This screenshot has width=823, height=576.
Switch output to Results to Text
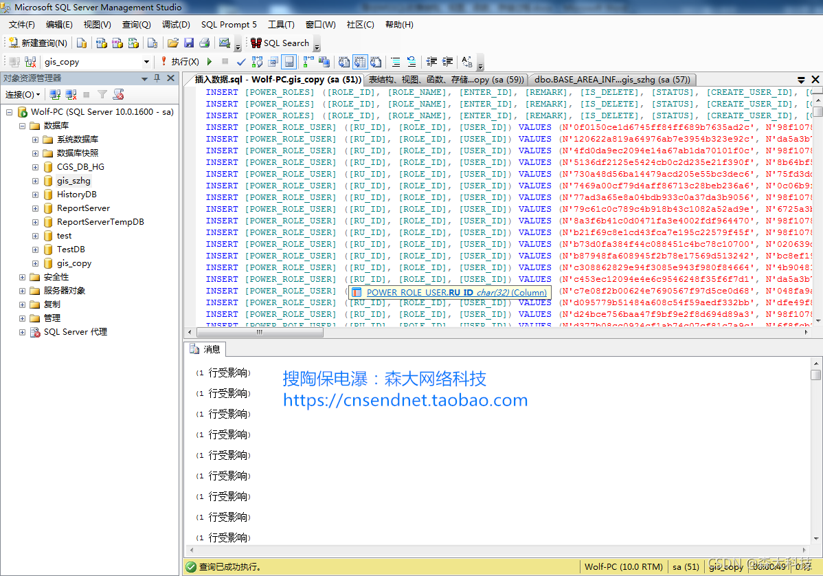click(x=343, y=62)
